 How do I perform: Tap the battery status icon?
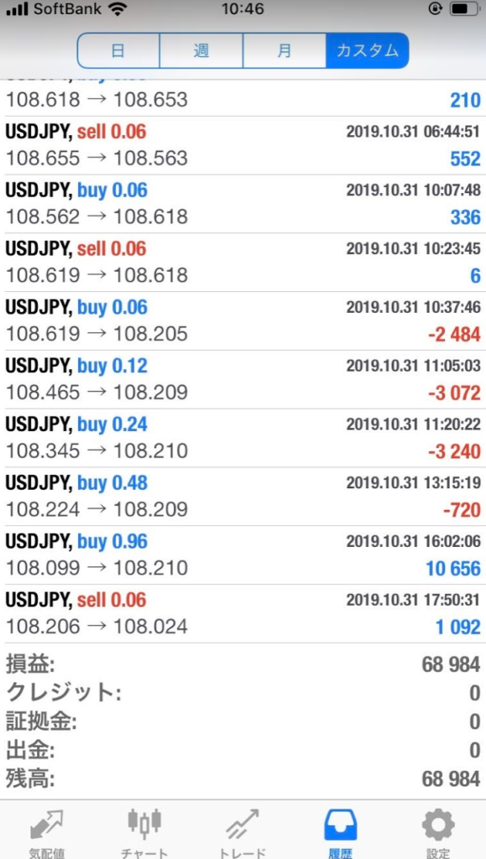463,9
